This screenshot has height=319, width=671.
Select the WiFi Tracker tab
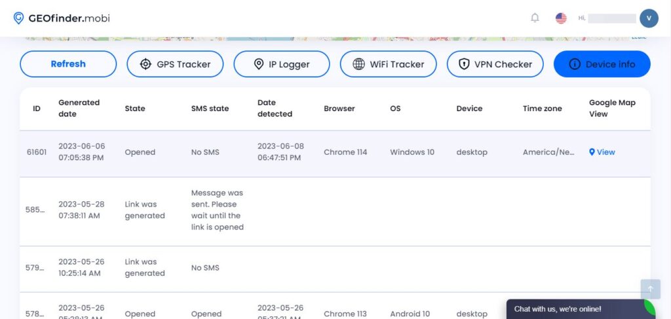click(x=388, y=64)
